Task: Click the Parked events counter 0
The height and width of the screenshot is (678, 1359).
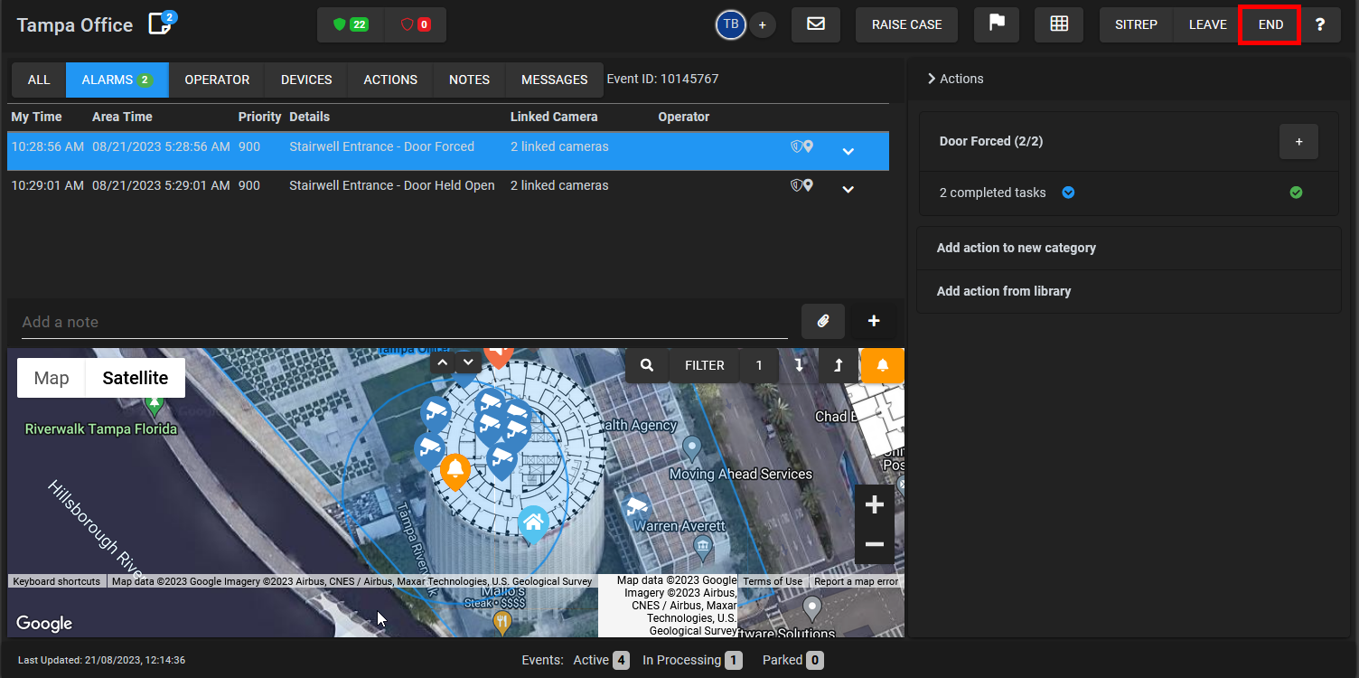Action: coord(815,660)
